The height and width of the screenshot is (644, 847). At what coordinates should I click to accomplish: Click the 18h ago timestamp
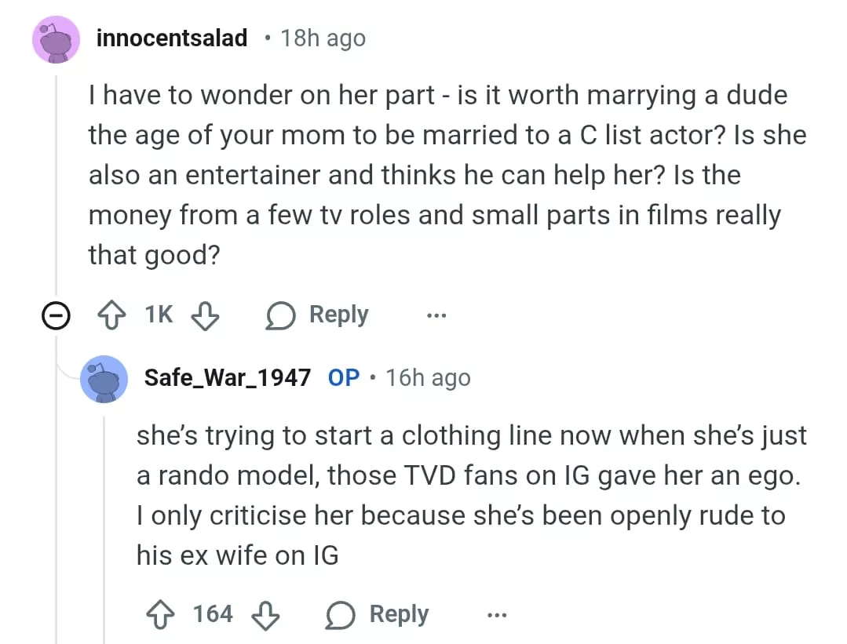click(323, 38)
